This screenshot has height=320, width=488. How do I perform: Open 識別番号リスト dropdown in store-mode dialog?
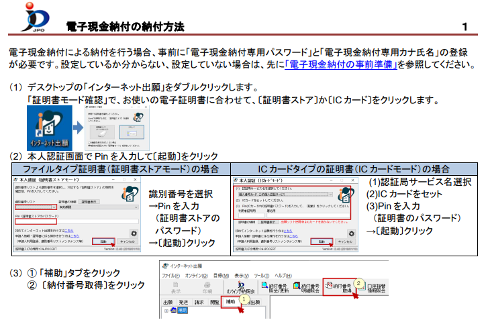(x=36, y=207)
